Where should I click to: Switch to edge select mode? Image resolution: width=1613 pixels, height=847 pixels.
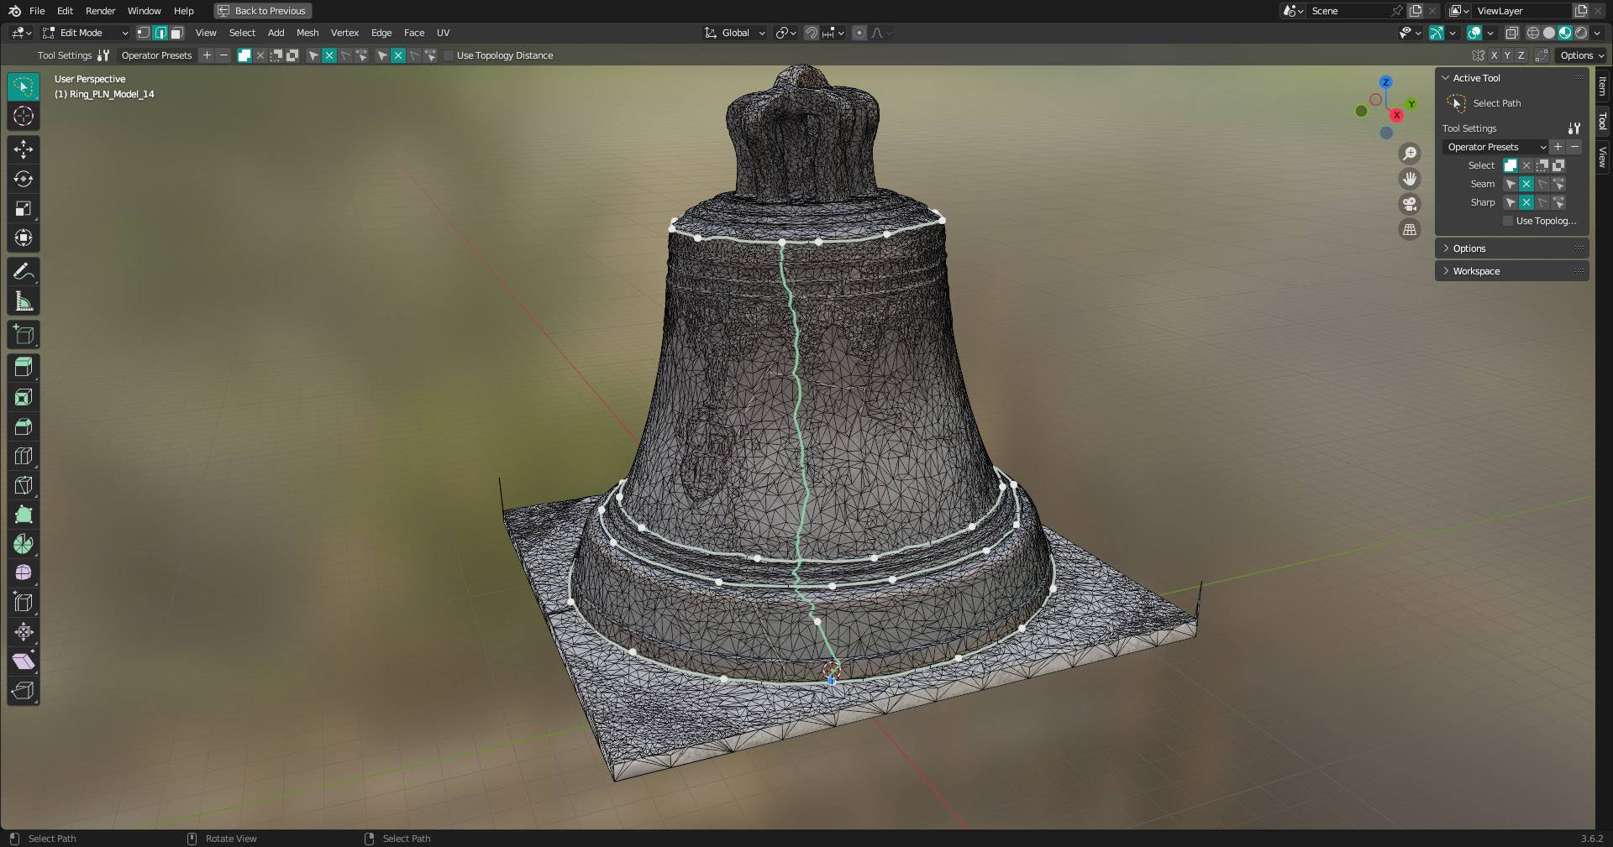[160, 33]
